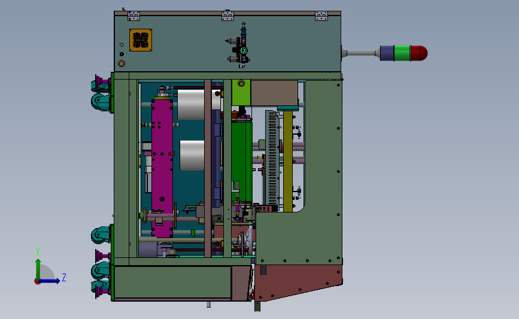The height and width of the screenshot is (319, 519).
Task: Pick the gray pole supporting the signal tower light
Action: [360, 53]
